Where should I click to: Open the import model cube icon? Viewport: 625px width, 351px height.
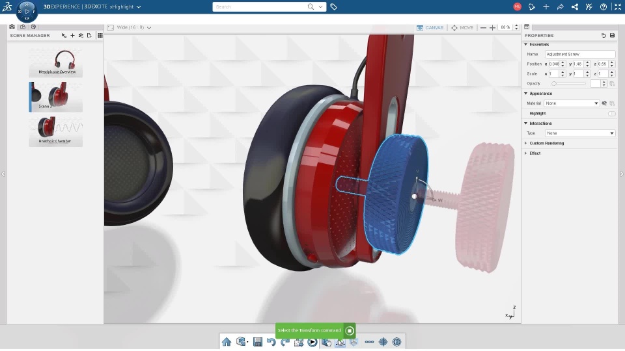(x=241, y=342)
